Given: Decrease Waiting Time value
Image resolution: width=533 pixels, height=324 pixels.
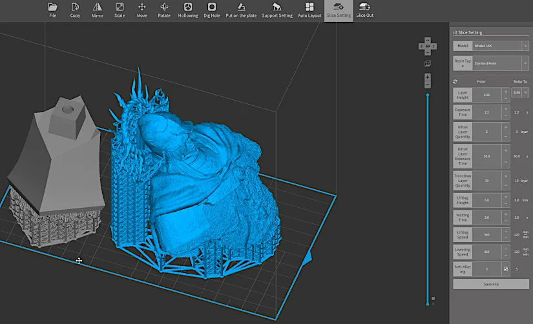Looking at the screenshot, I should pos(506,221).
